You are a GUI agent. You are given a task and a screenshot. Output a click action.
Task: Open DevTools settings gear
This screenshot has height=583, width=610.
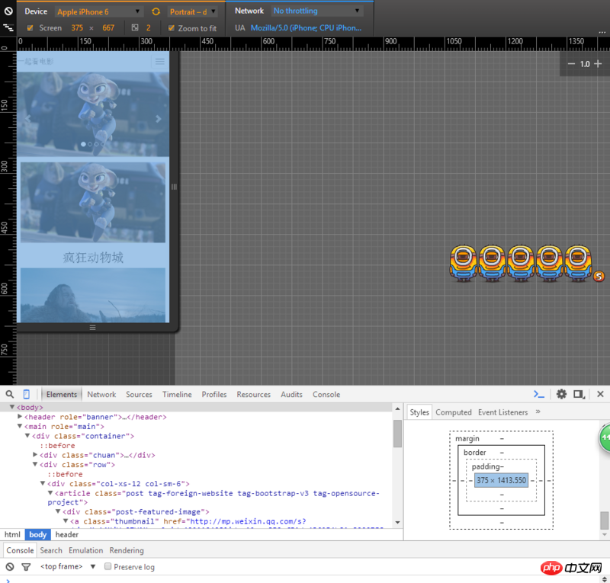click(x=561, y=394)
